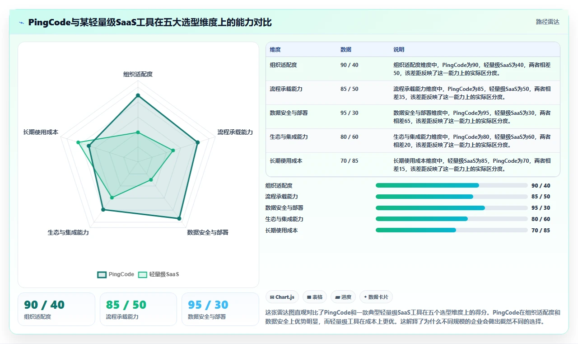
Task: Click PingCode's data point on 组织适配度 axis
Action: pos(138,95)
